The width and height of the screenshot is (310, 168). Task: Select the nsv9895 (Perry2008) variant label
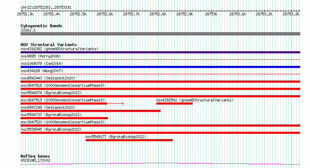coord(41,56)
